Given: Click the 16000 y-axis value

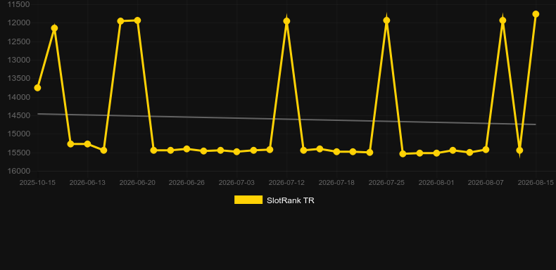Looking at the screenshot, I should 19,171.
